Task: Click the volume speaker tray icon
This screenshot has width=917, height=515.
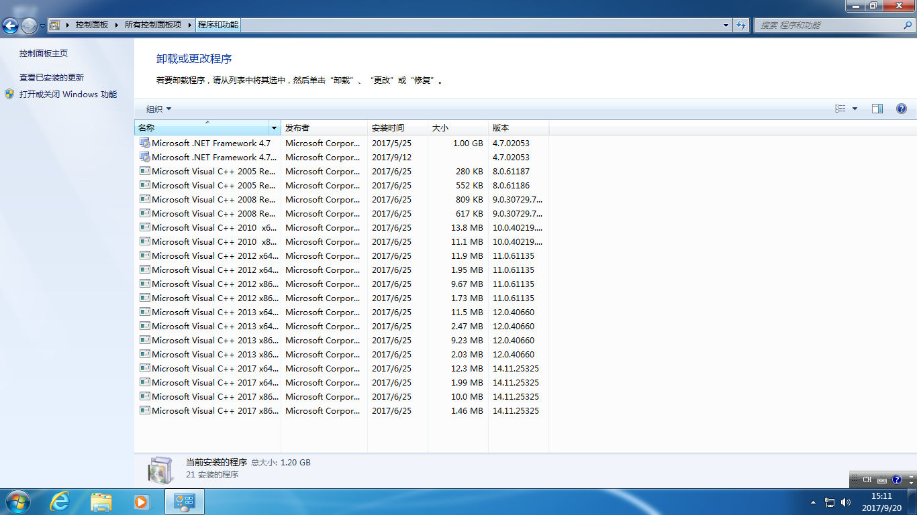Action: 846,502
